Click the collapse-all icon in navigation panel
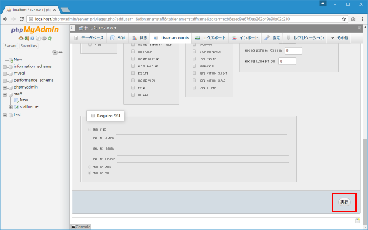This screenshot has height=230, width=368. tap(55, 52)
